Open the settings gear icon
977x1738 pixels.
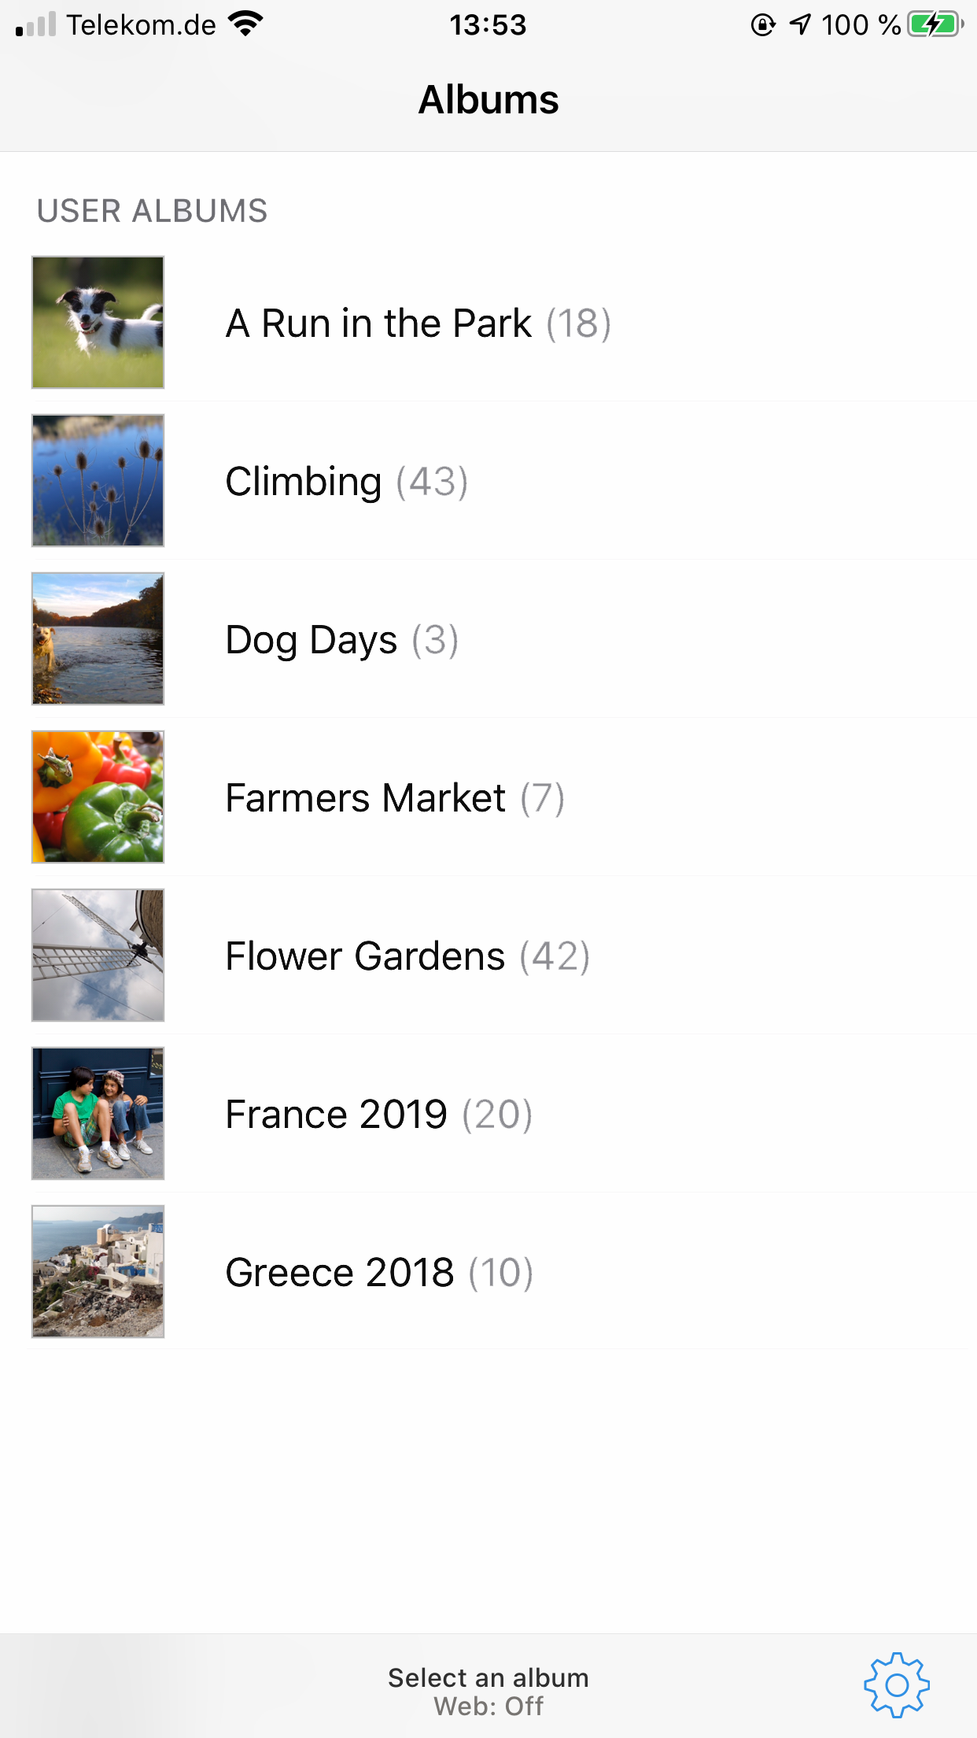[896, 1684]
